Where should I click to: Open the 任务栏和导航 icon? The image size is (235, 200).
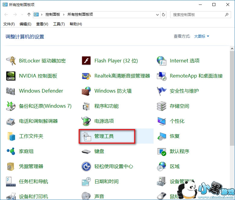point(11,182)
